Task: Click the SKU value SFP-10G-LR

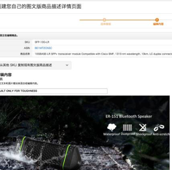Action: pos(42,42)
